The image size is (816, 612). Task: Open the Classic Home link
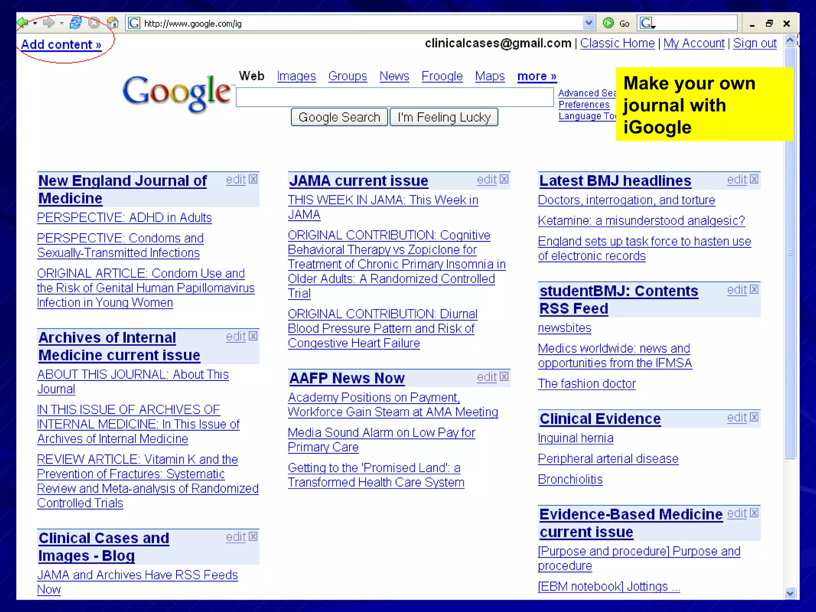[x=617, y=43]
